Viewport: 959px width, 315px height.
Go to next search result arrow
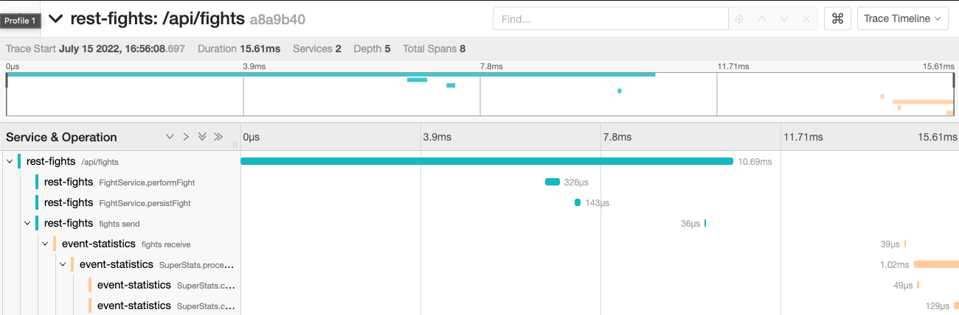(784, 19)
